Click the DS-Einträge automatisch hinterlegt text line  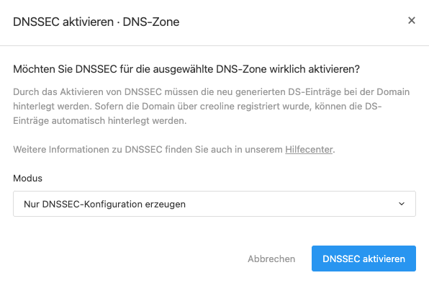pyautogui.click(x=100, y=121)
